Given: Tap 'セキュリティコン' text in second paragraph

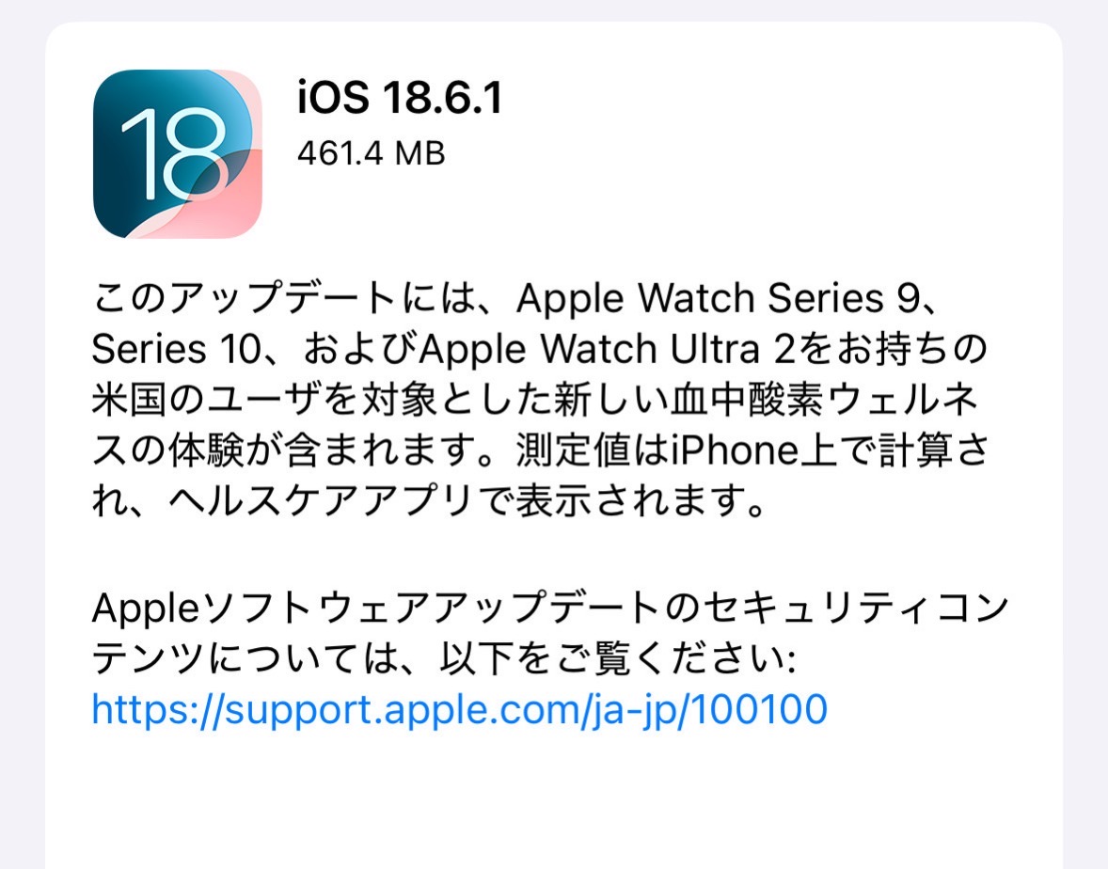Looking at the screenshot, I should [x=856, y=608].
